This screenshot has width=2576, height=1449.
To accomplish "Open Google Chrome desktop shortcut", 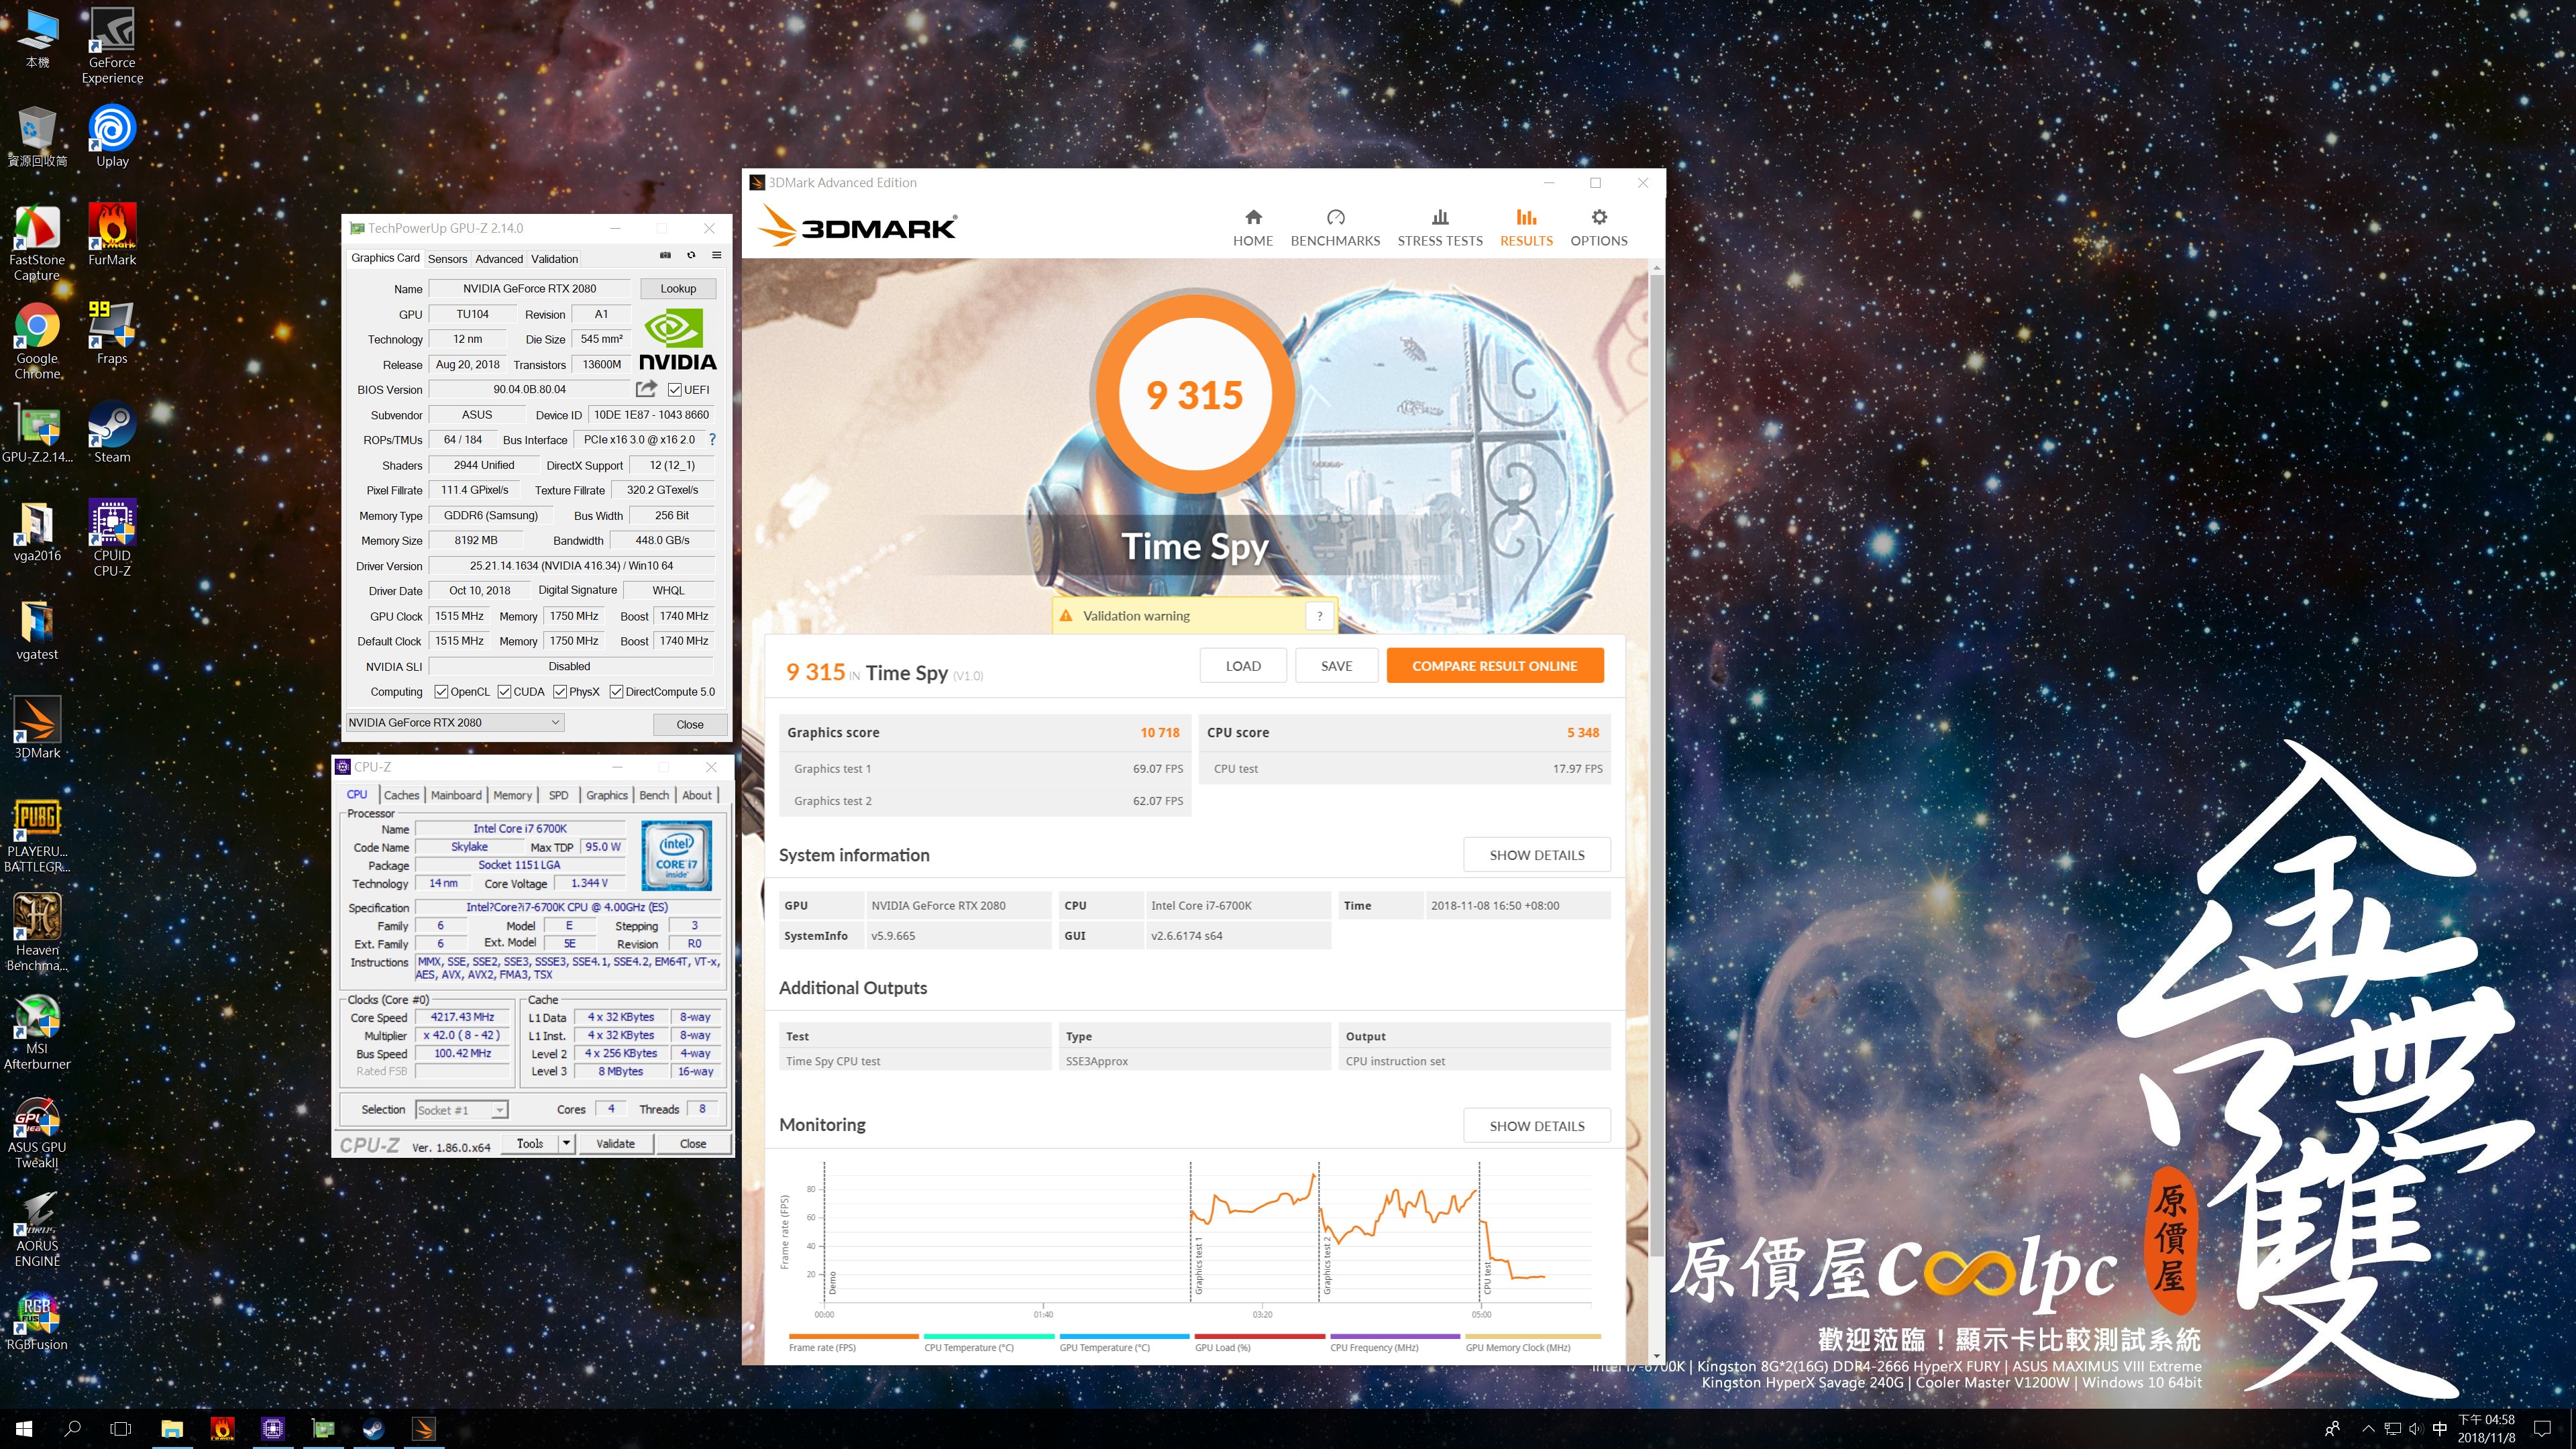I will click(x=37, y=341).
